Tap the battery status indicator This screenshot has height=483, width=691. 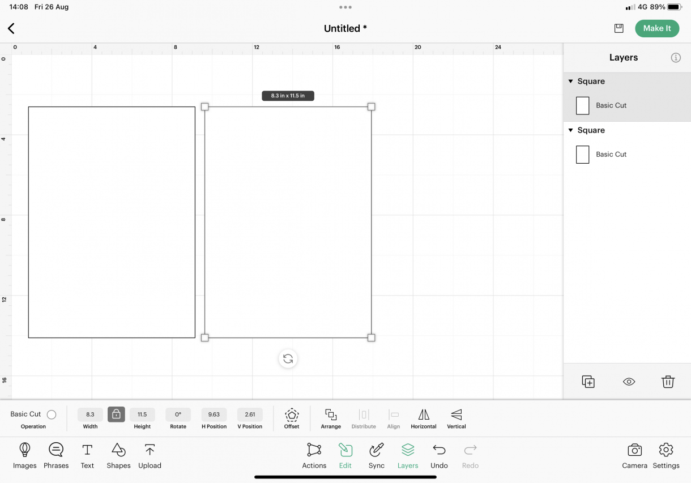(674, 7)
